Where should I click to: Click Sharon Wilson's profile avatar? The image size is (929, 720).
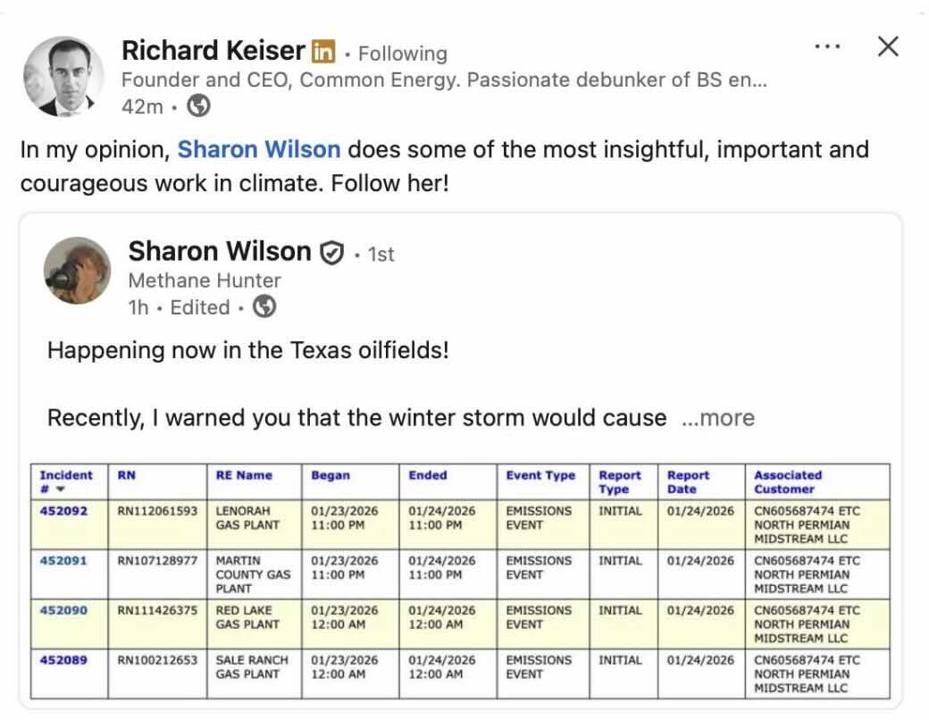coord(78,270)
